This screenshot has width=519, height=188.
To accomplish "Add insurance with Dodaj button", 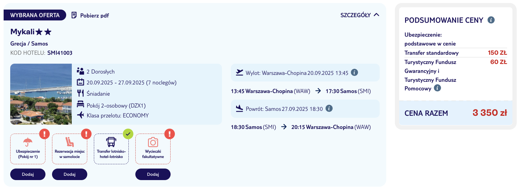I will (28, 174).
